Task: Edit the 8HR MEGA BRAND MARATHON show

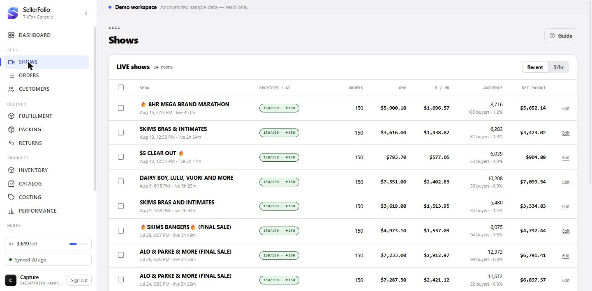Action: 566,108
